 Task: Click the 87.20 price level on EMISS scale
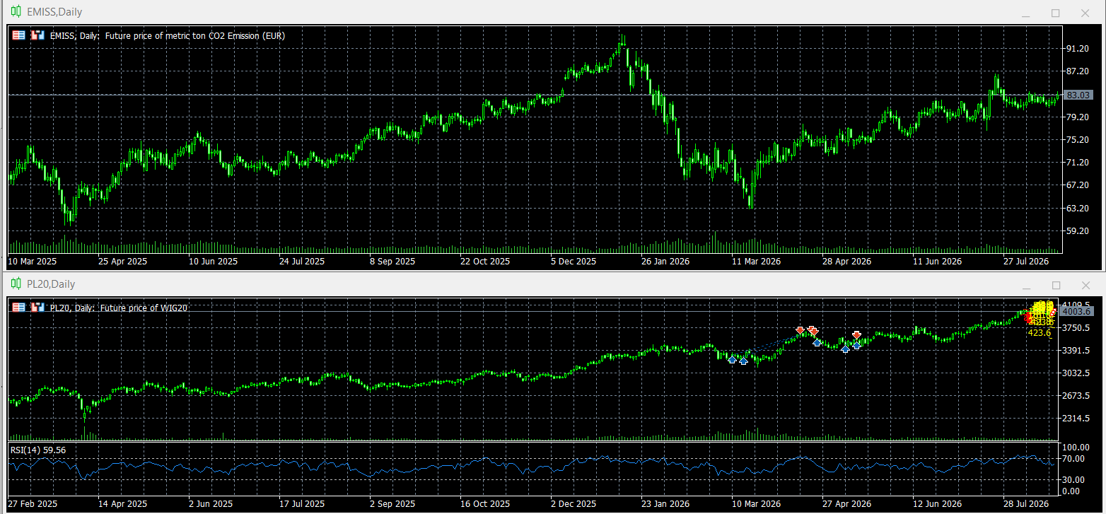(x=1078, y=71)
